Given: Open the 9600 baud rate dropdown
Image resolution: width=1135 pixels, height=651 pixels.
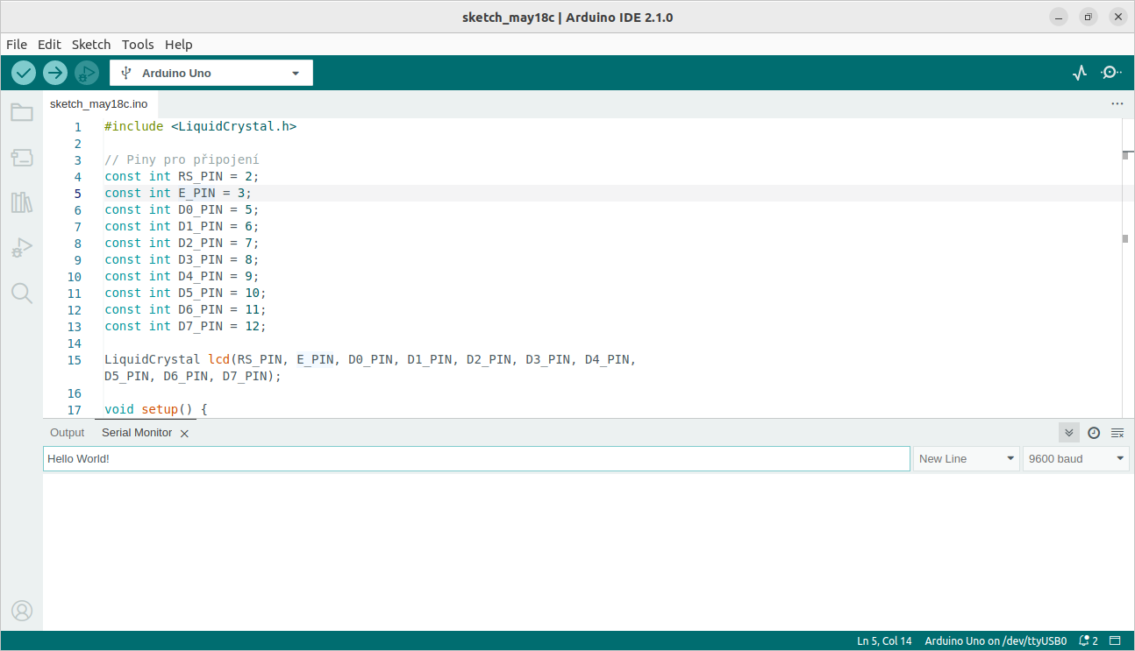Looking at the screenshot, I should (x=1076, y=459).
